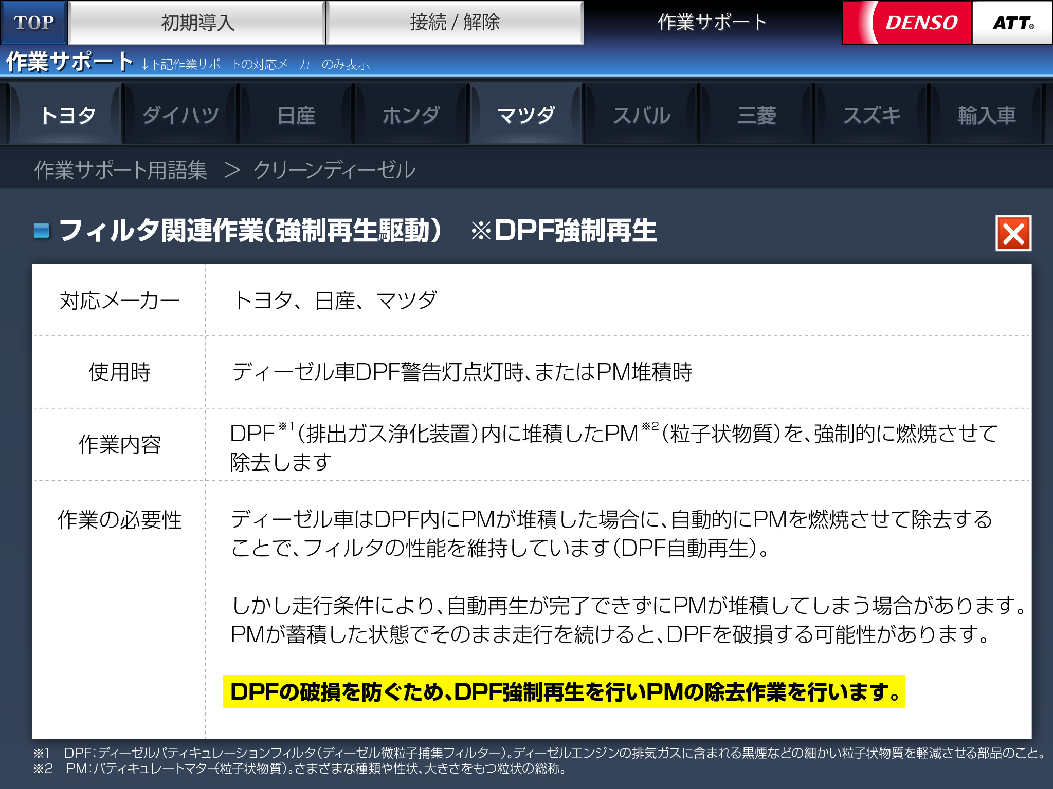
Task: Select the ホンダ maker tab
Action: point(411,115)
